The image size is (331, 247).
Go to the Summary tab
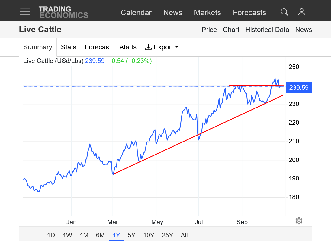[x=38, y=47]
